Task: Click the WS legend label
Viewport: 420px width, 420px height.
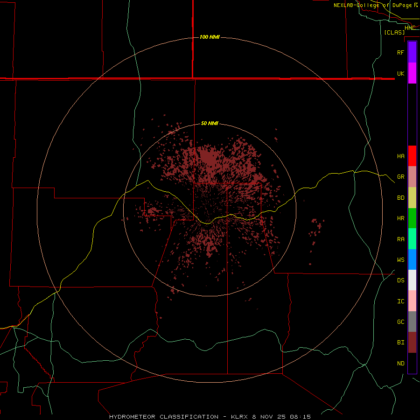Action: point(400,260)
